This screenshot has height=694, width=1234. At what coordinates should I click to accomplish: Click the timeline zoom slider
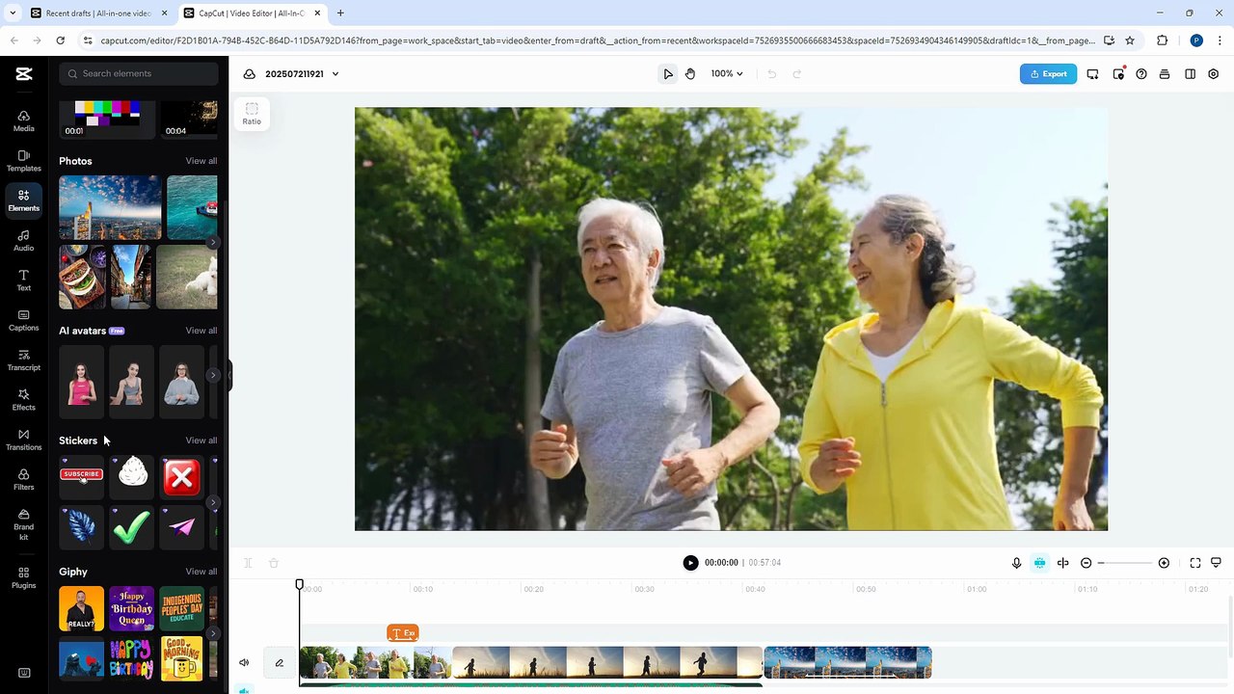1125,563
